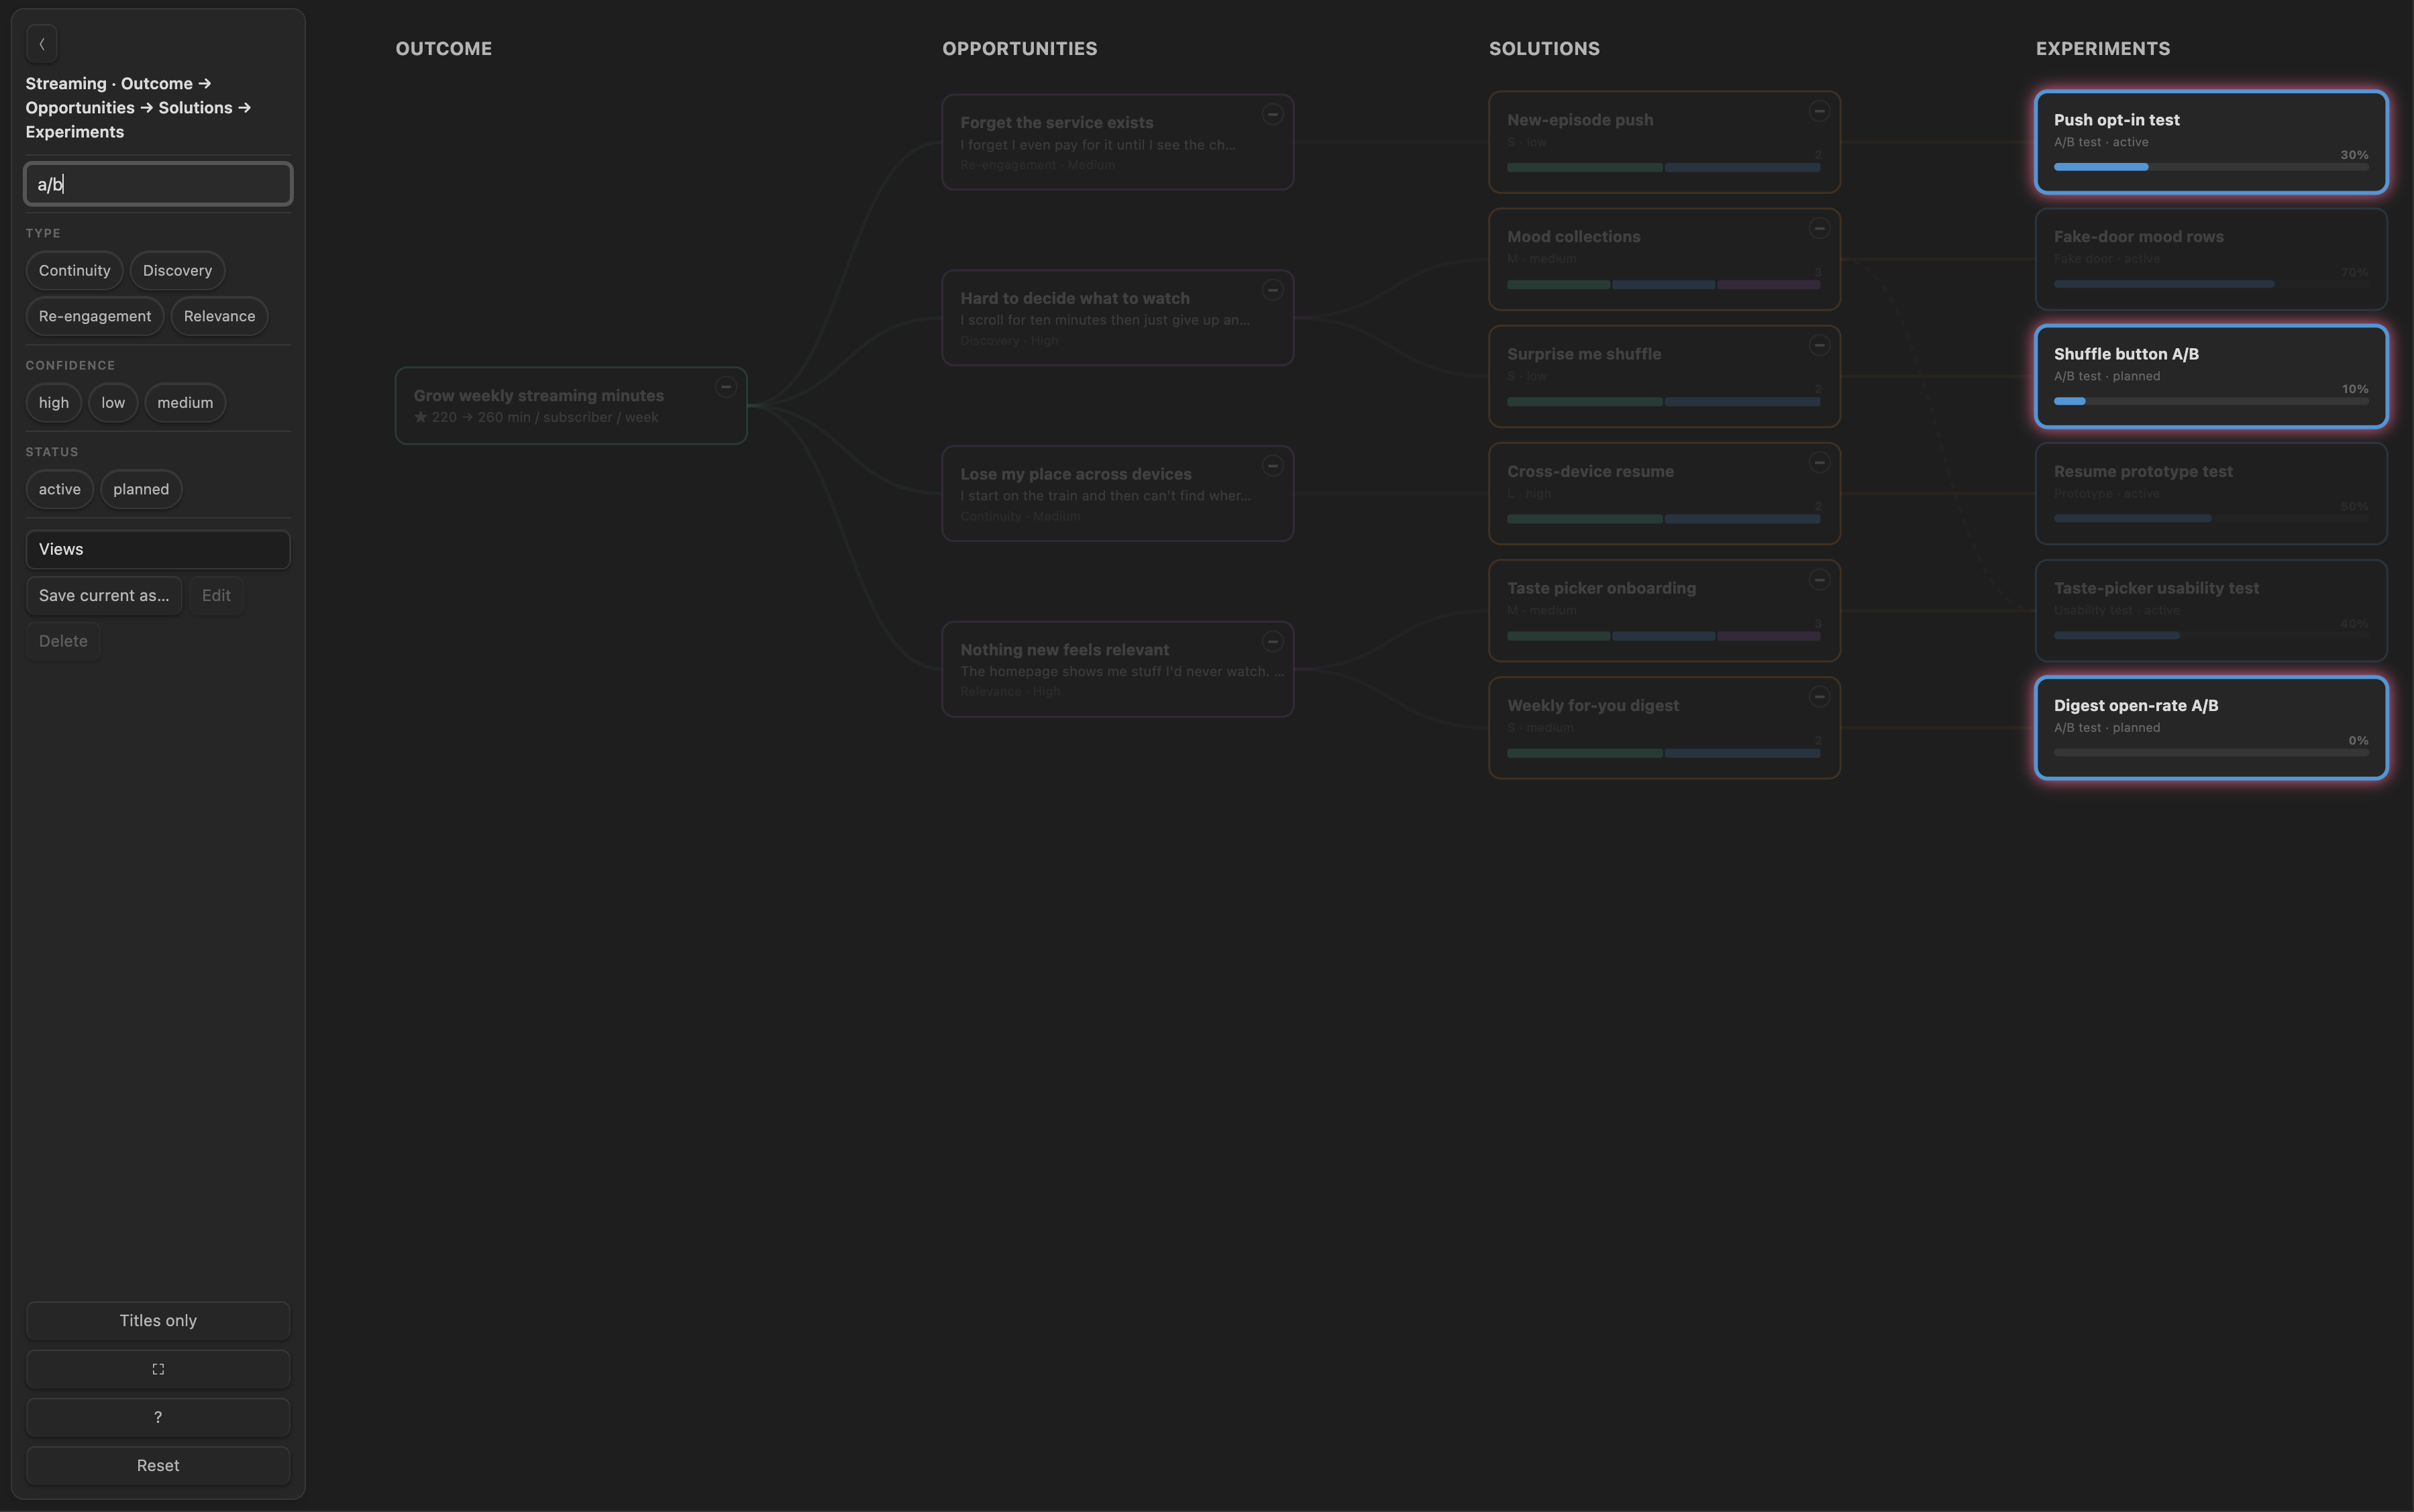Image resolution: width=2414 pixels, height=1512 pixels.
Task: Toggle the Re-engagement type filter
Action: [x=95, y=316]
